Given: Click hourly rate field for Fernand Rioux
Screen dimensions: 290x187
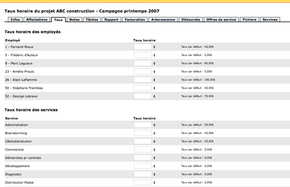Looking at the screenshot, I should 143,47.
